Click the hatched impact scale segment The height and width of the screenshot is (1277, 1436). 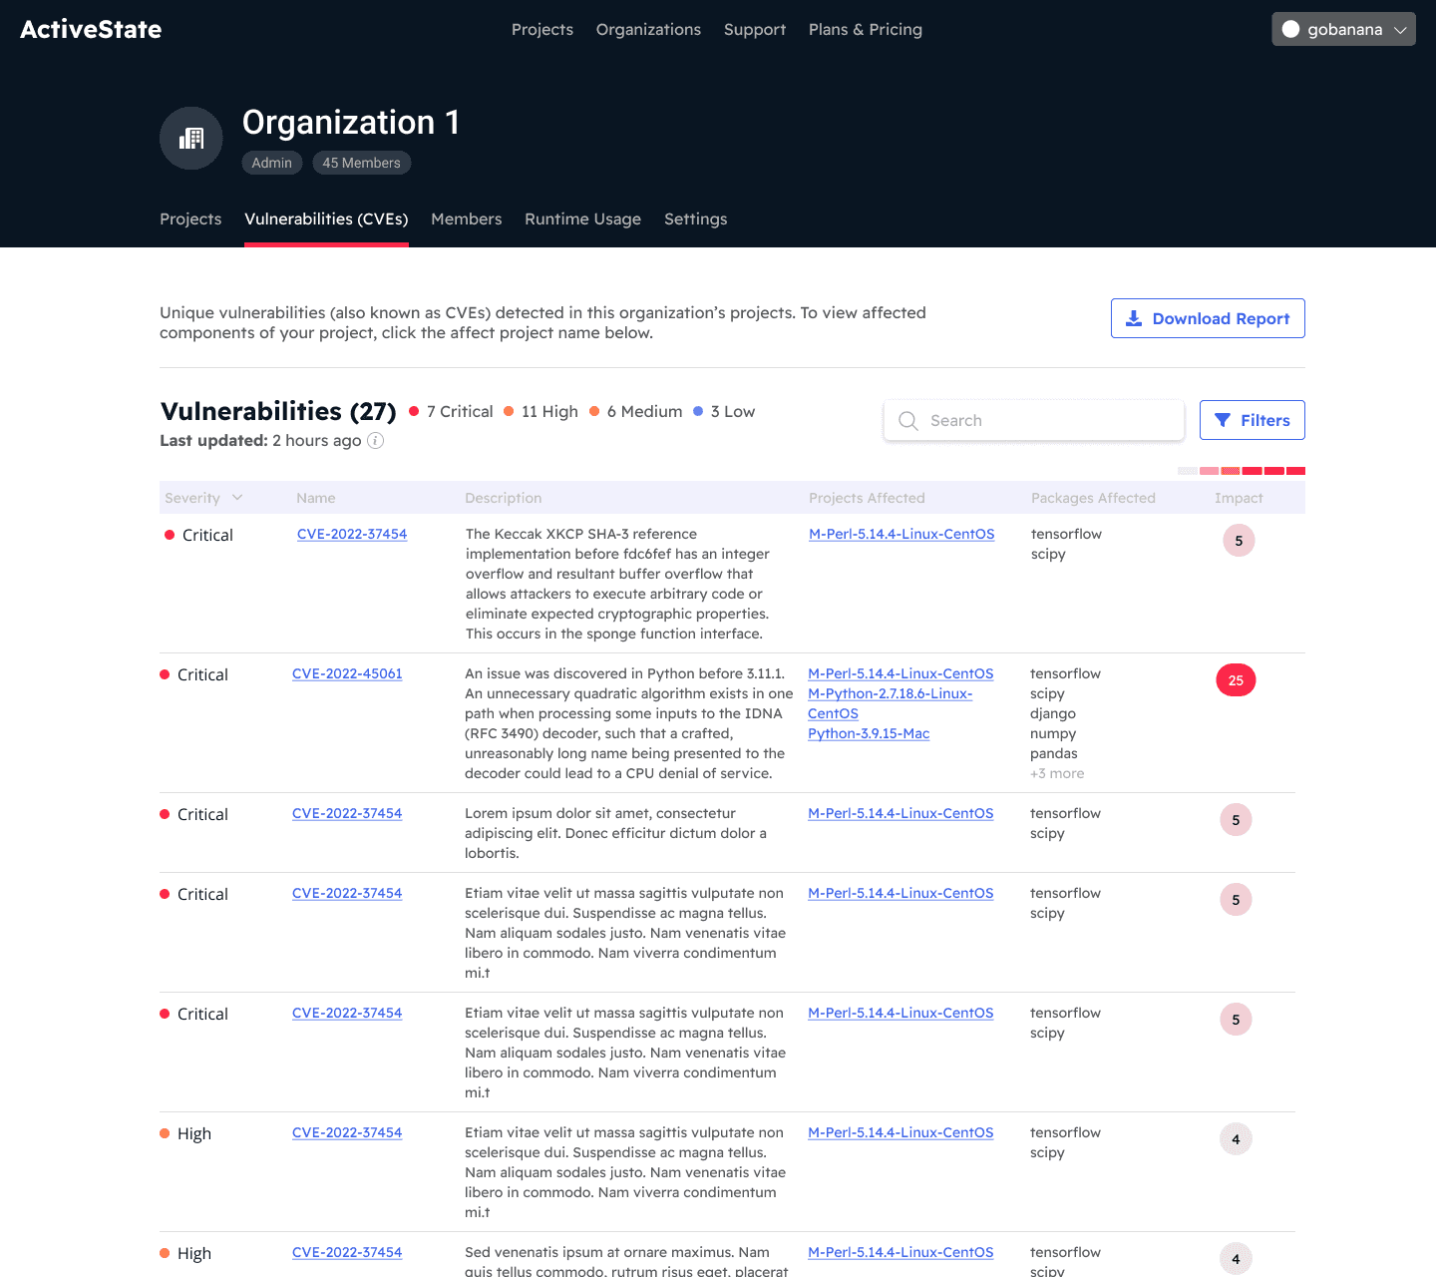[1231, 470]
